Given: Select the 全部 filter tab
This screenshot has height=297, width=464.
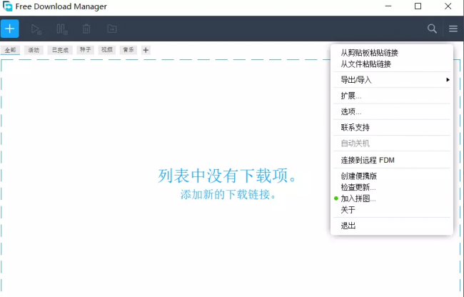Looking at the screenshot, I should (10, 50).
